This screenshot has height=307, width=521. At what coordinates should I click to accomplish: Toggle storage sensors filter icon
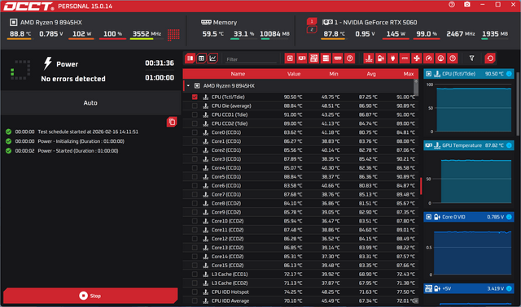point(326,58)
